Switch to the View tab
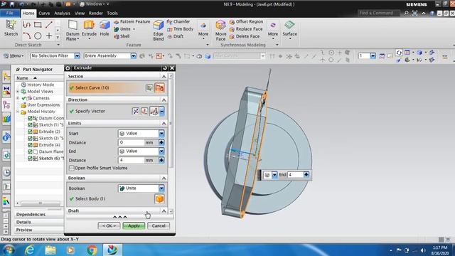 click(80, 14)
